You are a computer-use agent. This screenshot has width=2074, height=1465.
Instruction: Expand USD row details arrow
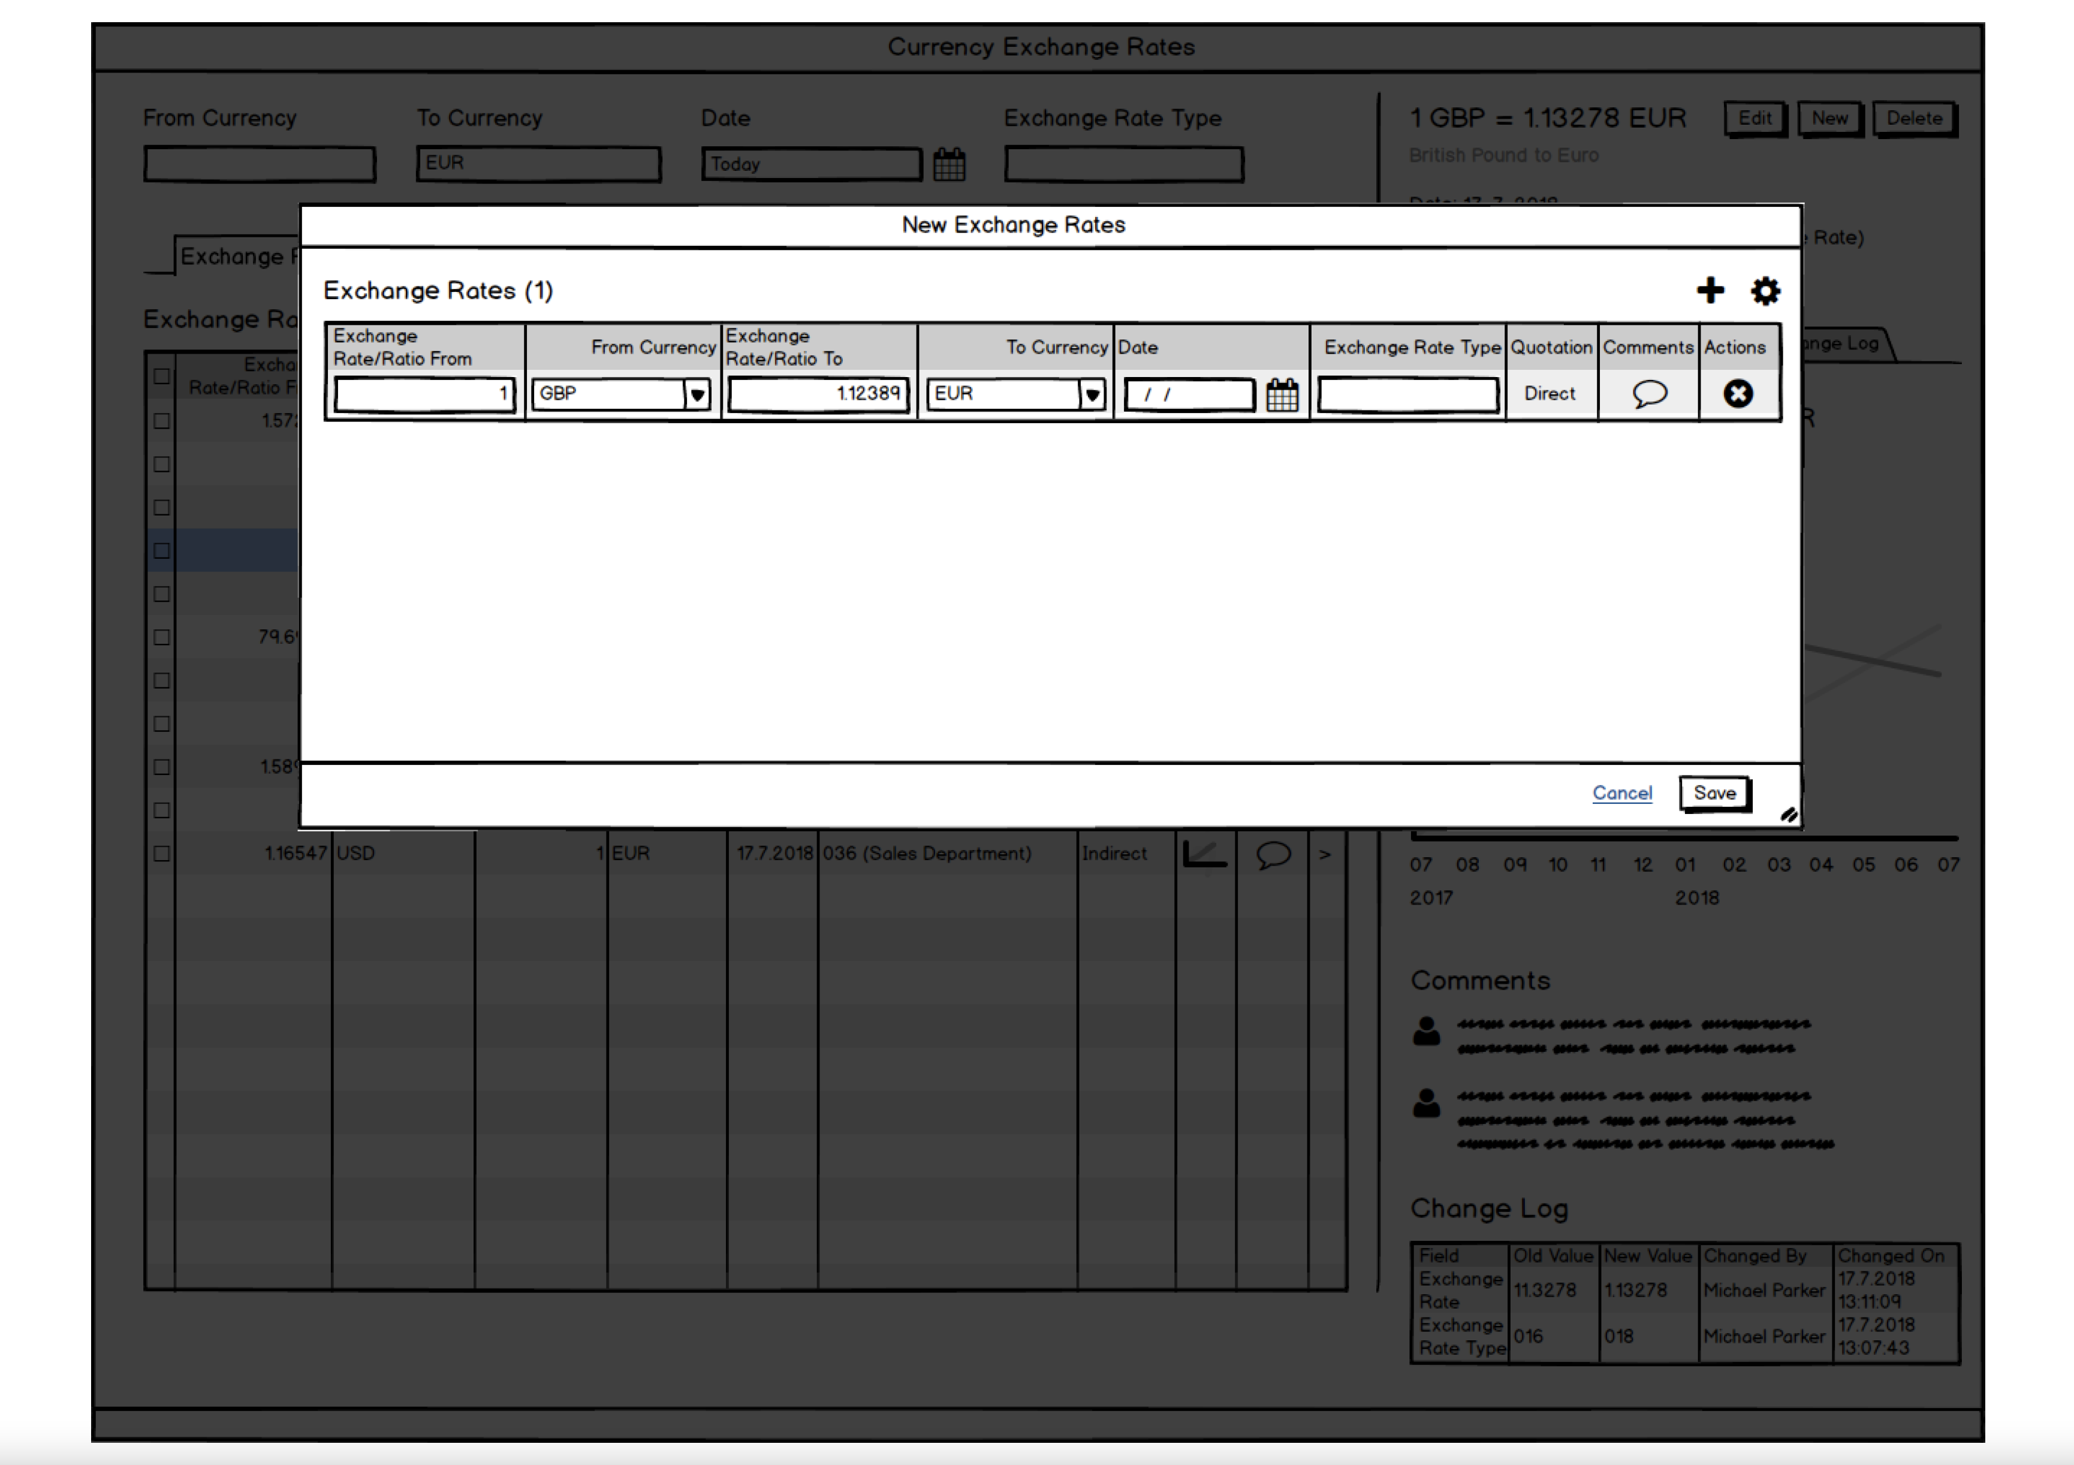click(x=1324, y=854)
